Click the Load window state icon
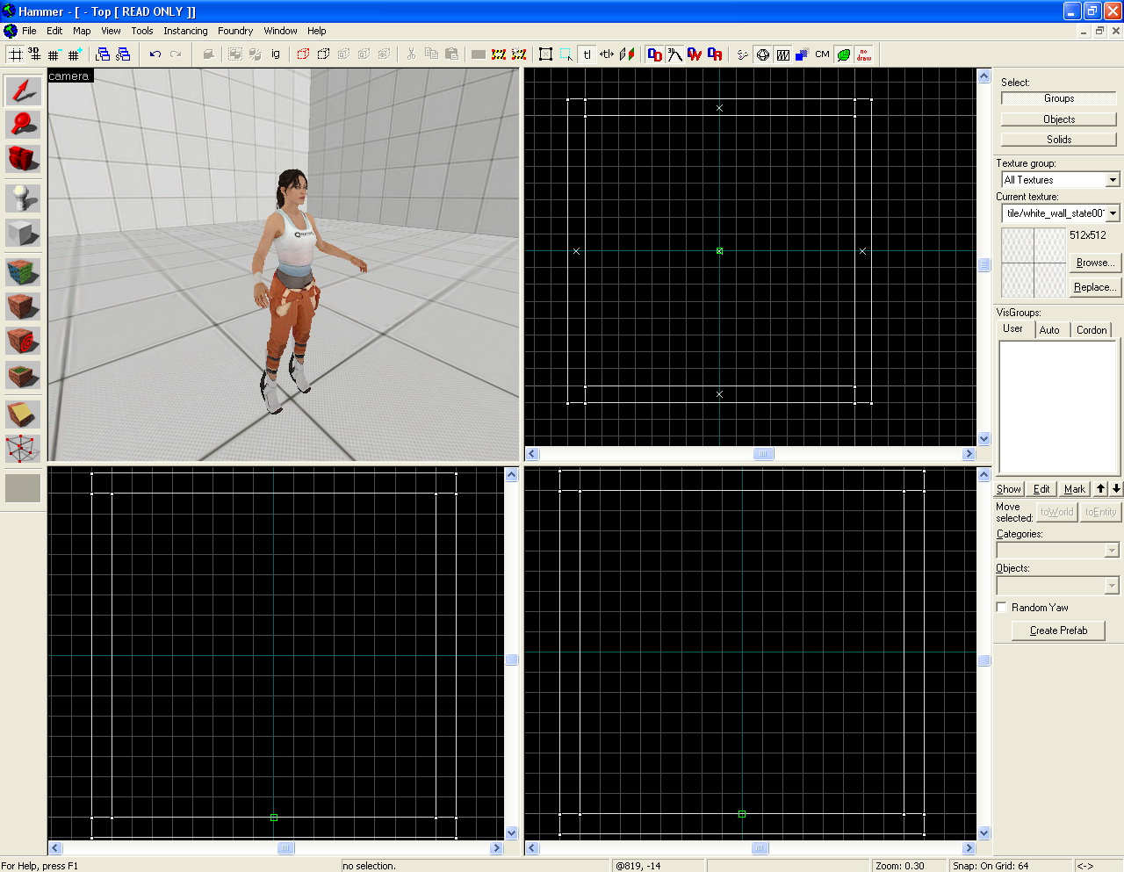Viewport: 1124px width, 872px height. 103,54
